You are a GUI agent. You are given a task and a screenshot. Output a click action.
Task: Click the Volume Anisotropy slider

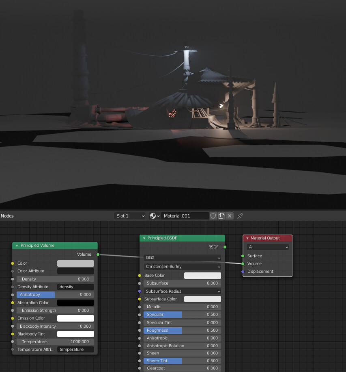[x=55, y=295]
